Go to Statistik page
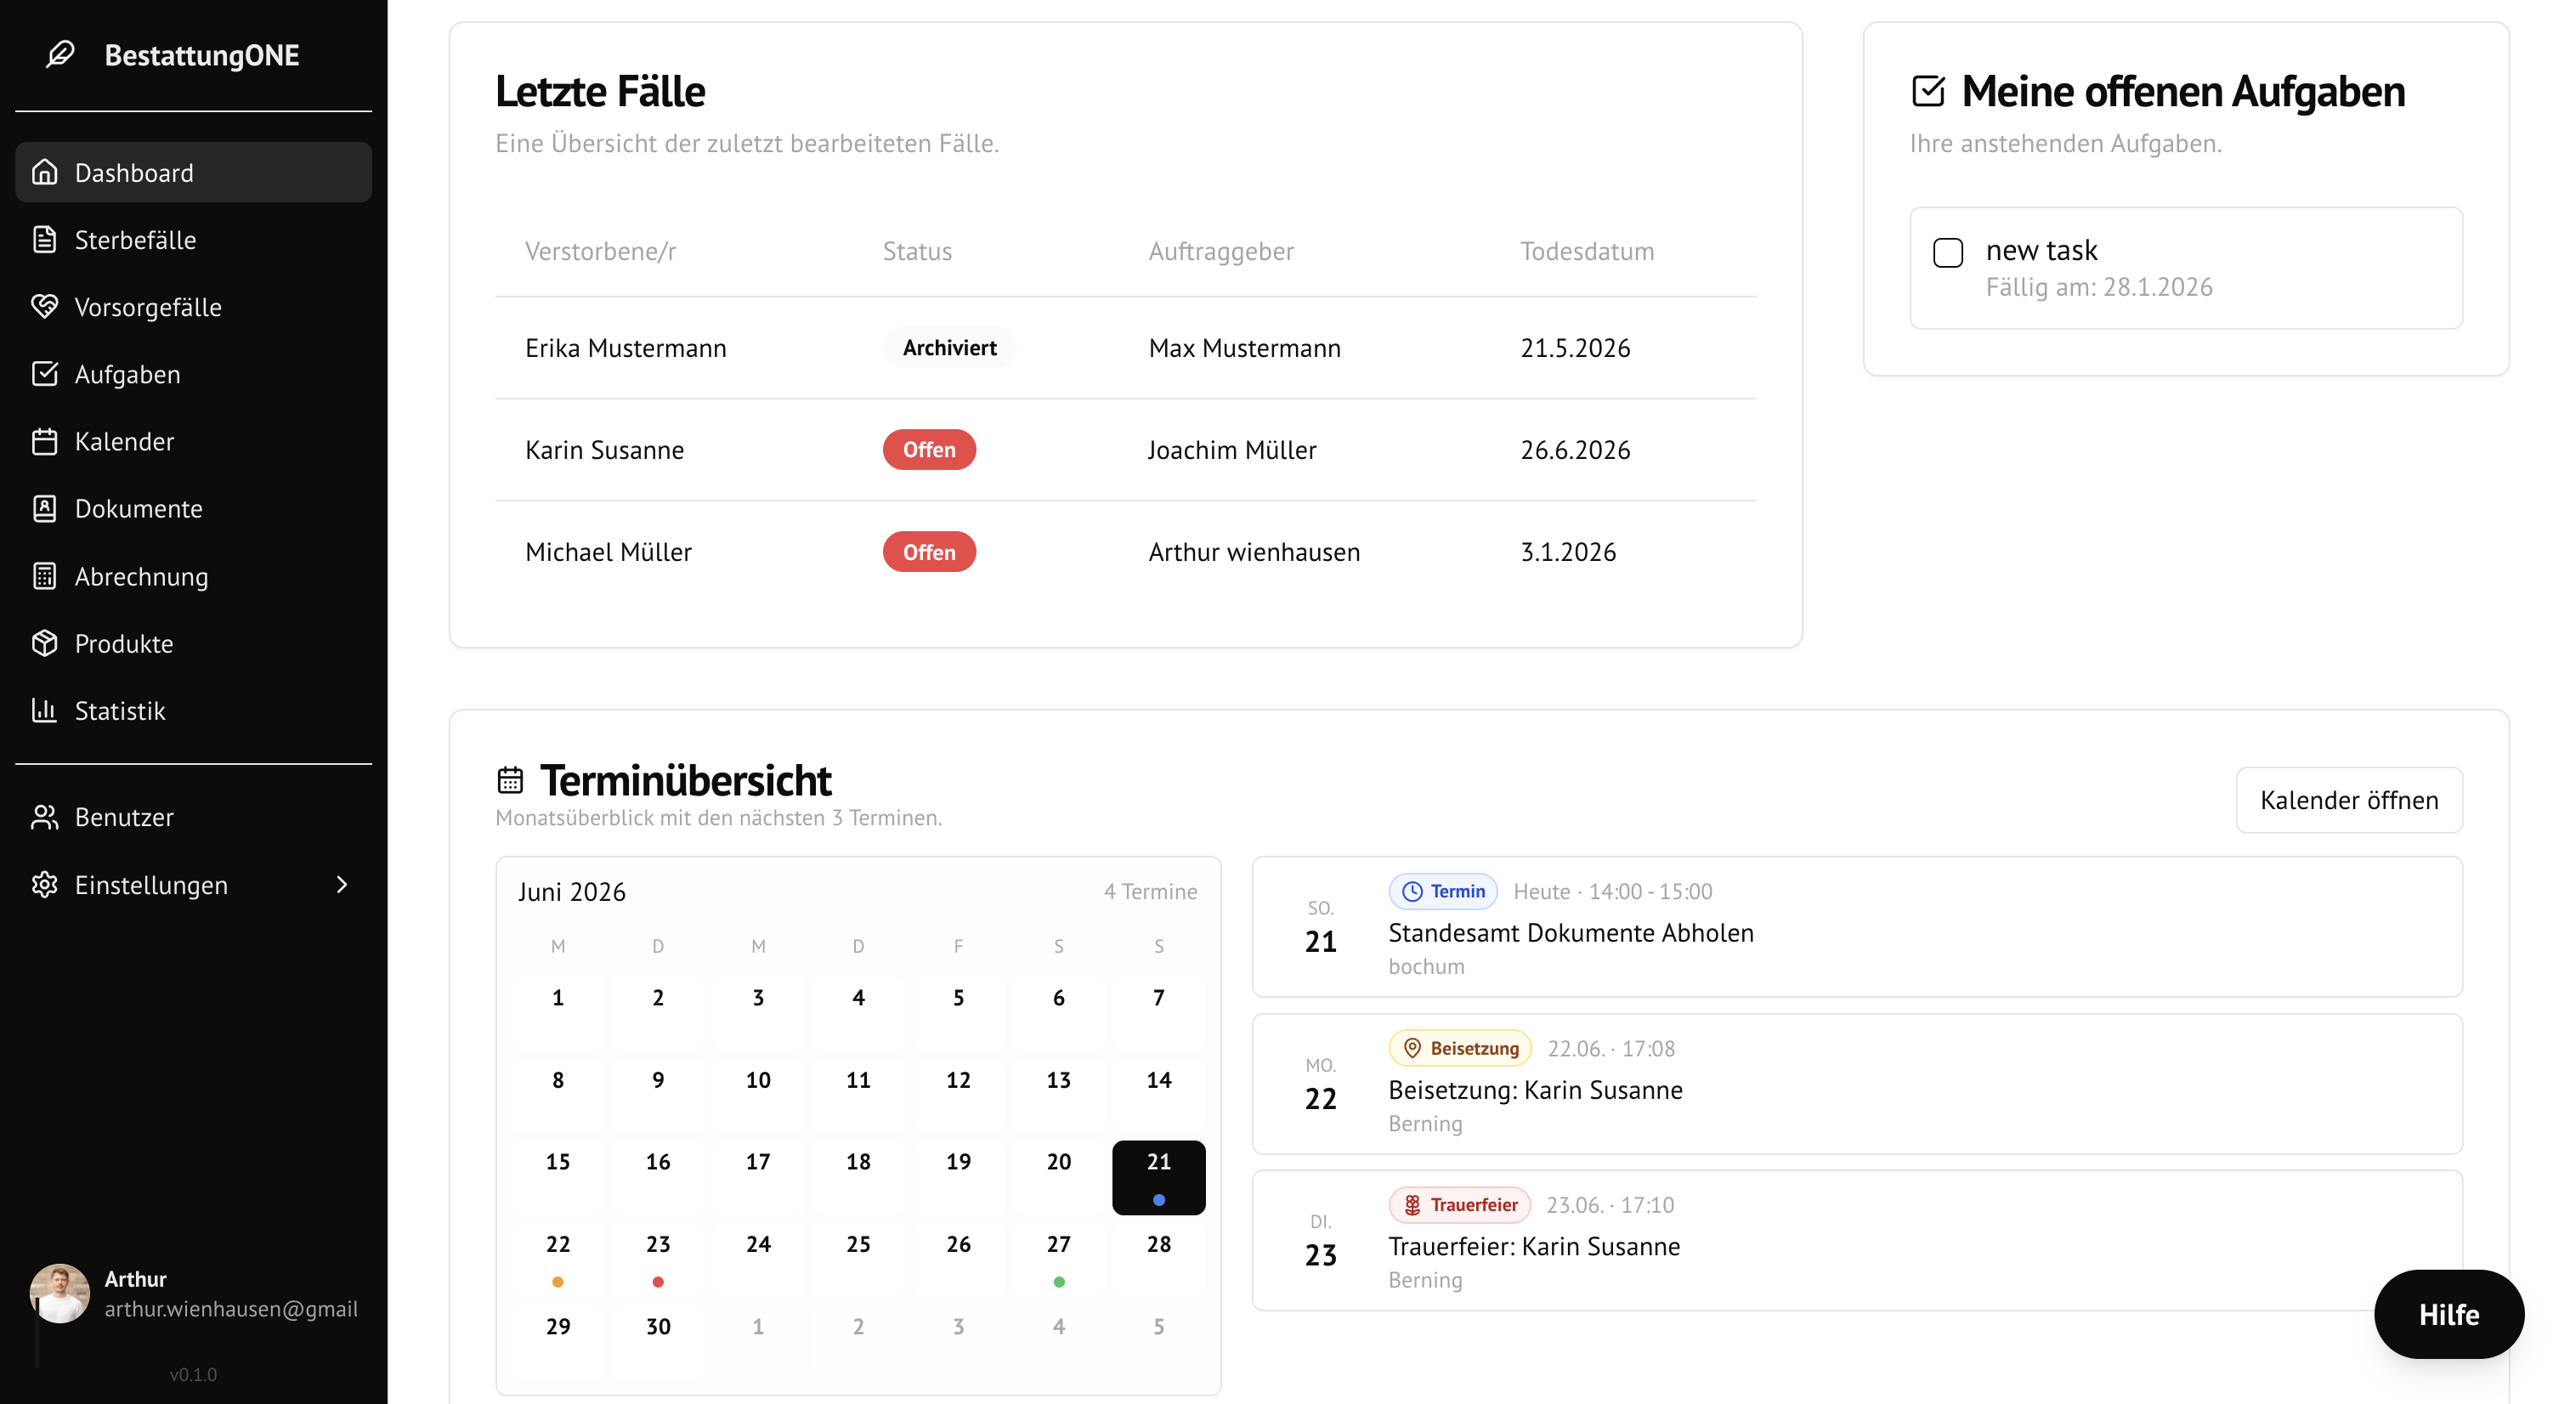The width and height of the screenshot is (2570, 1404). point(194,710)
